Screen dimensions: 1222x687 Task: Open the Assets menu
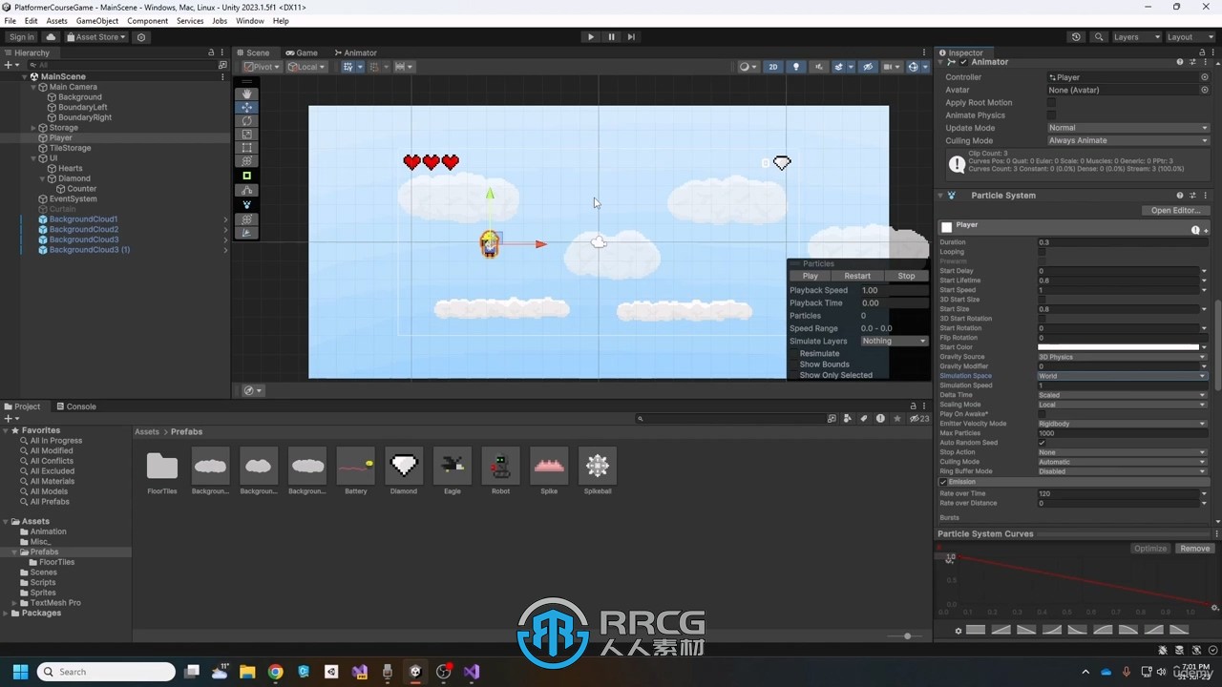(x=57, y=20)
